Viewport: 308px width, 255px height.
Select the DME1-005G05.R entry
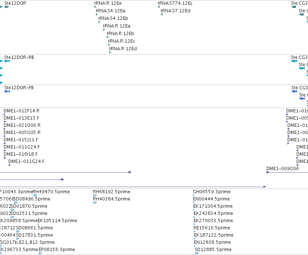coord(22,133)
